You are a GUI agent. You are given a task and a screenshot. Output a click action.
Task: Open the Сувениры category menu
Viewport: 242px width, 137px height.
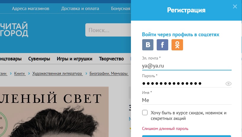(39, 59)
